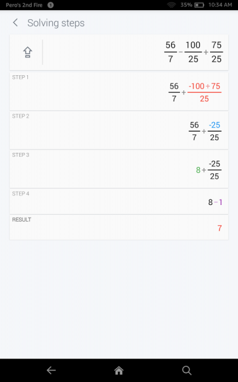Expand the STEP 1 card

pos(119,91)
